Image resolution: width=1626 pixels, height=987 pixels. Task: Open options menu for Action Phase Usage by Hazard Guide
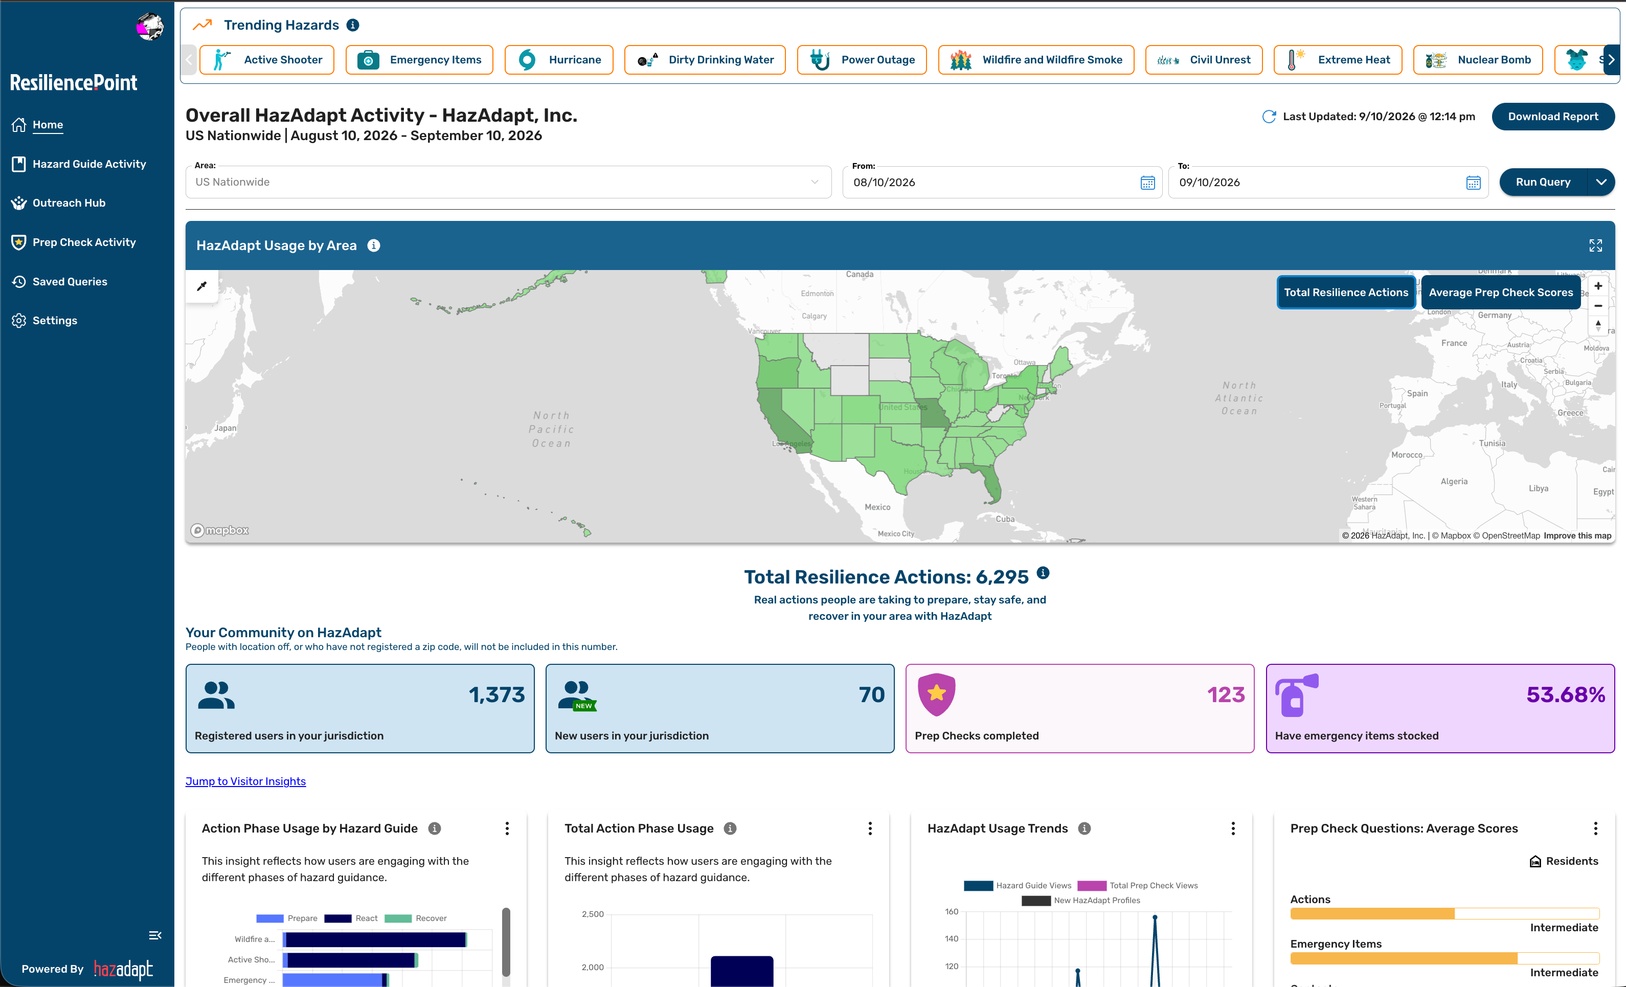point(507,828)
